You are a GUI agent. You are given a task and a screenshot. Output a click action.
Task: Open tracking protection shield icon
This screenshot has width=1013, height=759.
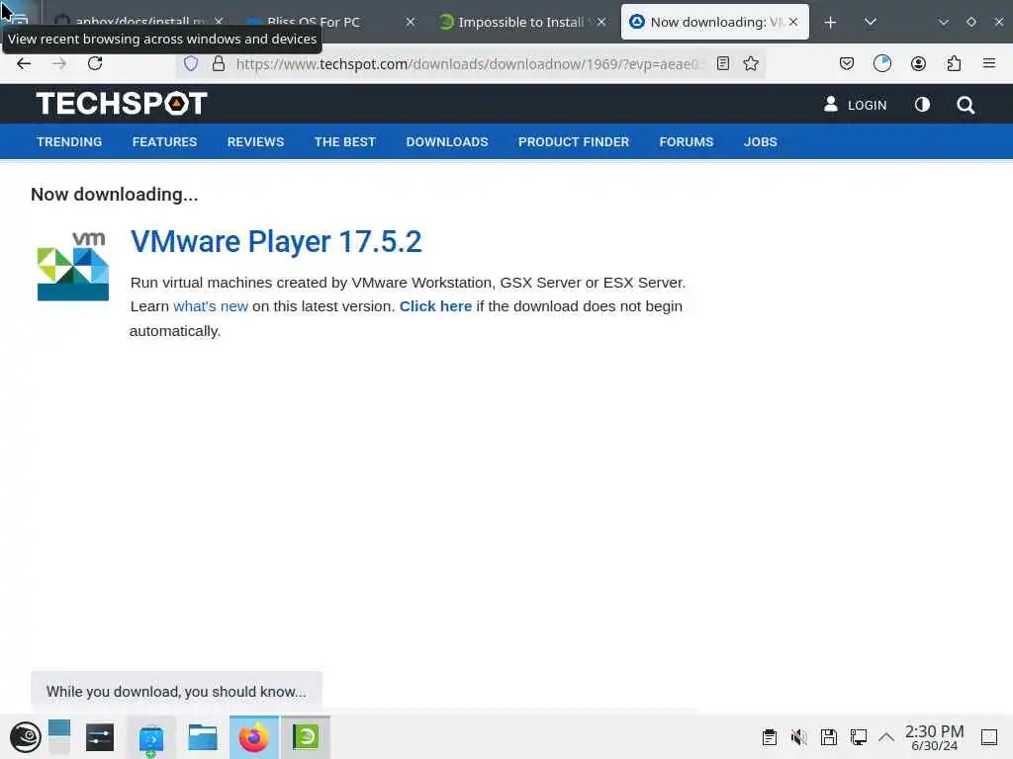(191, 63)
